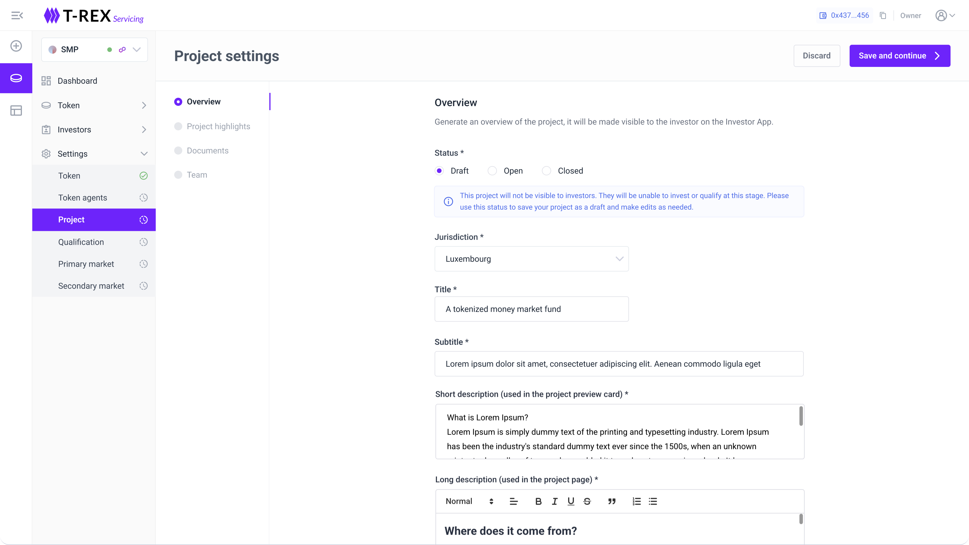Apply underline formatting in long description
Image resolution: width=969 pixels, height=545 pixels.
click(571, 501)
